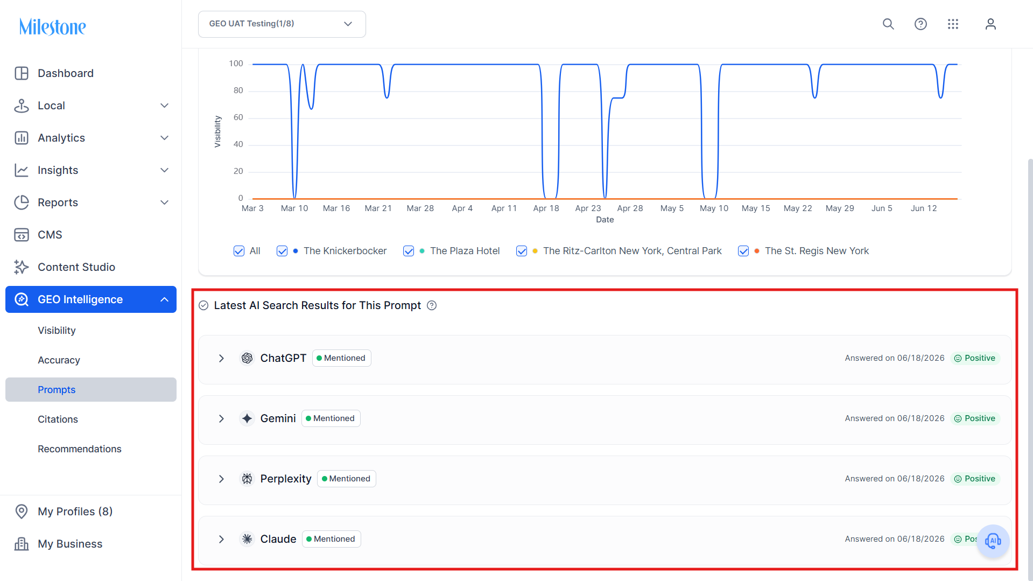Image resolution: width=1033 pixels, height=581 pixels.
Task: Open the AI assistant chat bubble
Action: pos(993,541)
